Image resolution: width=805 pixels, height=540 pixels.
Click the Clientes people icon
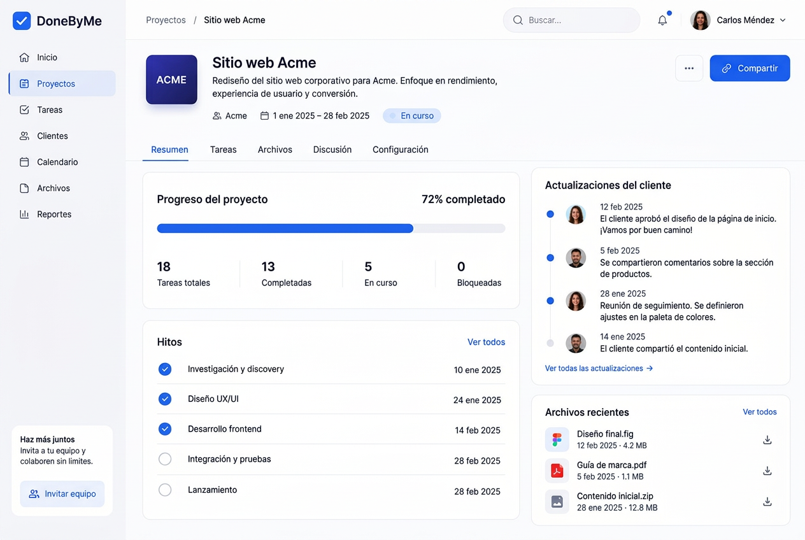click(24, 136)
